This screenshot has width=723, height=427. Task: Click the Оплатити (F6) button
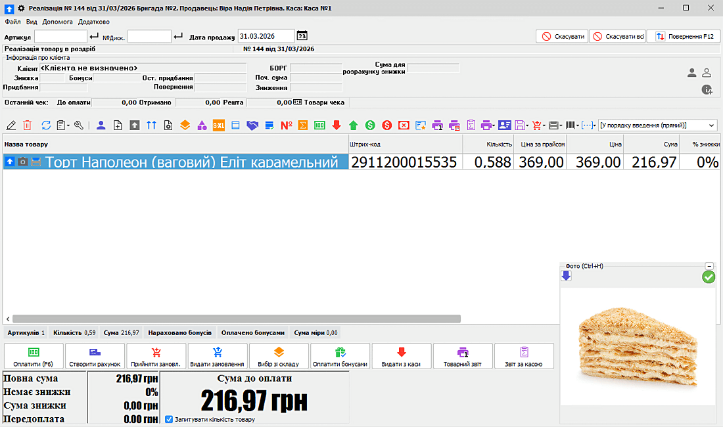(x=34, y=356)
